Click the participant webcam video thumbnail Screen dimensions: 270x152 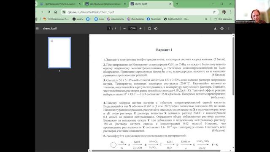(x=253, y=11)
